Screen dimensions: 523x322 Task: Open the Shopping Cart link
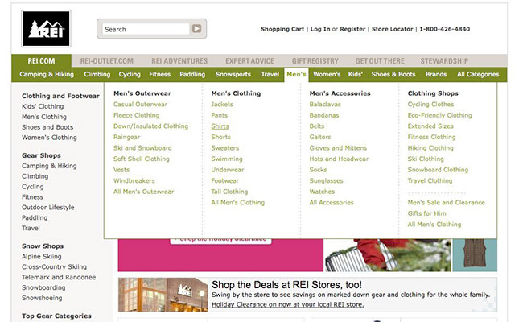click(x=282, y=29)
